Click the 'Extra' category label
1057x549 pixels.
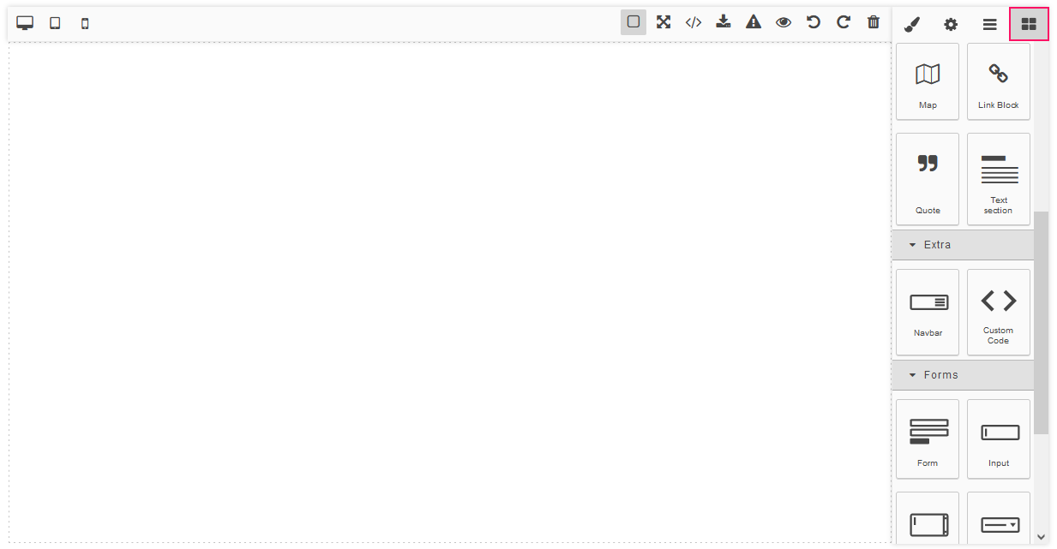point(937,245)
